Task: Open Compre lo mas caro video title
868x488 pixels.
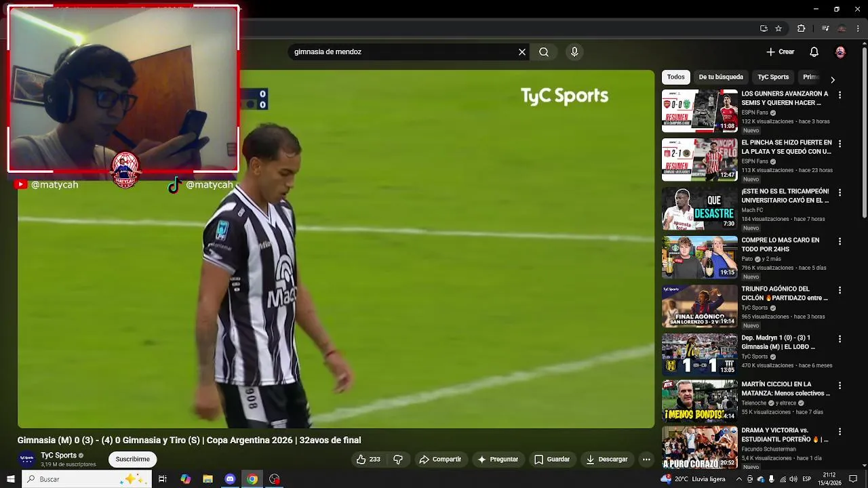Action: (x=780, y=245)
